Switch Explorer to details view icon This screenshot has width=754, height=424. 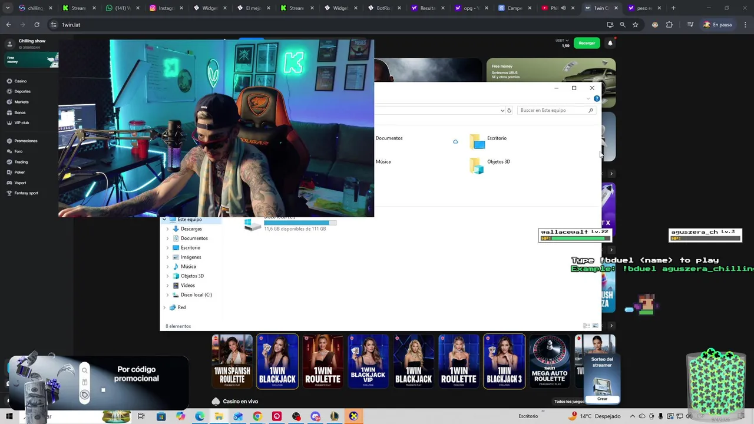(586, 326)
